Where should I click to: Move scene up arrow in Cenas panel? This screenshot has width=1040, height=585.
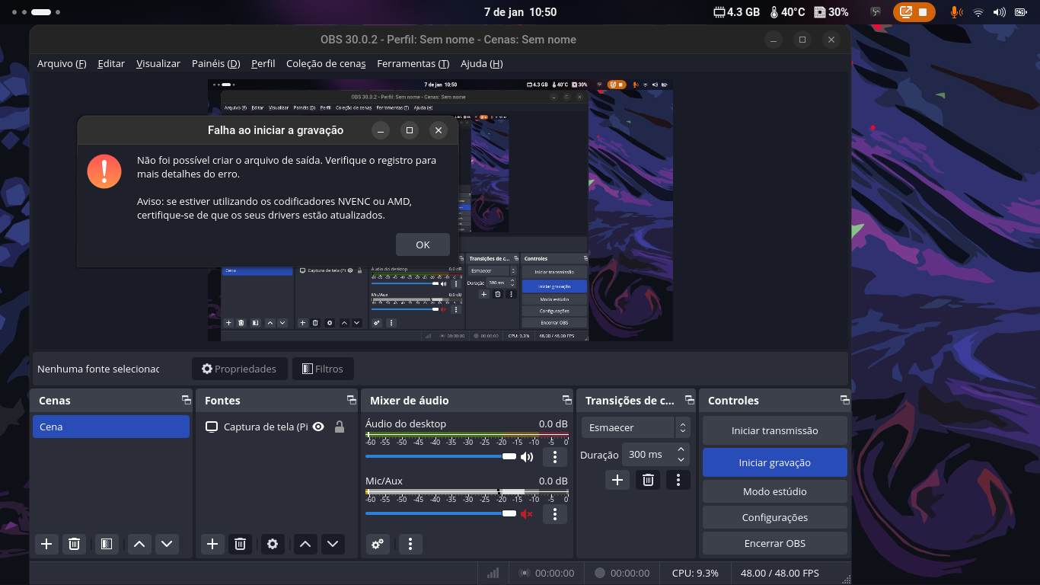139,544
